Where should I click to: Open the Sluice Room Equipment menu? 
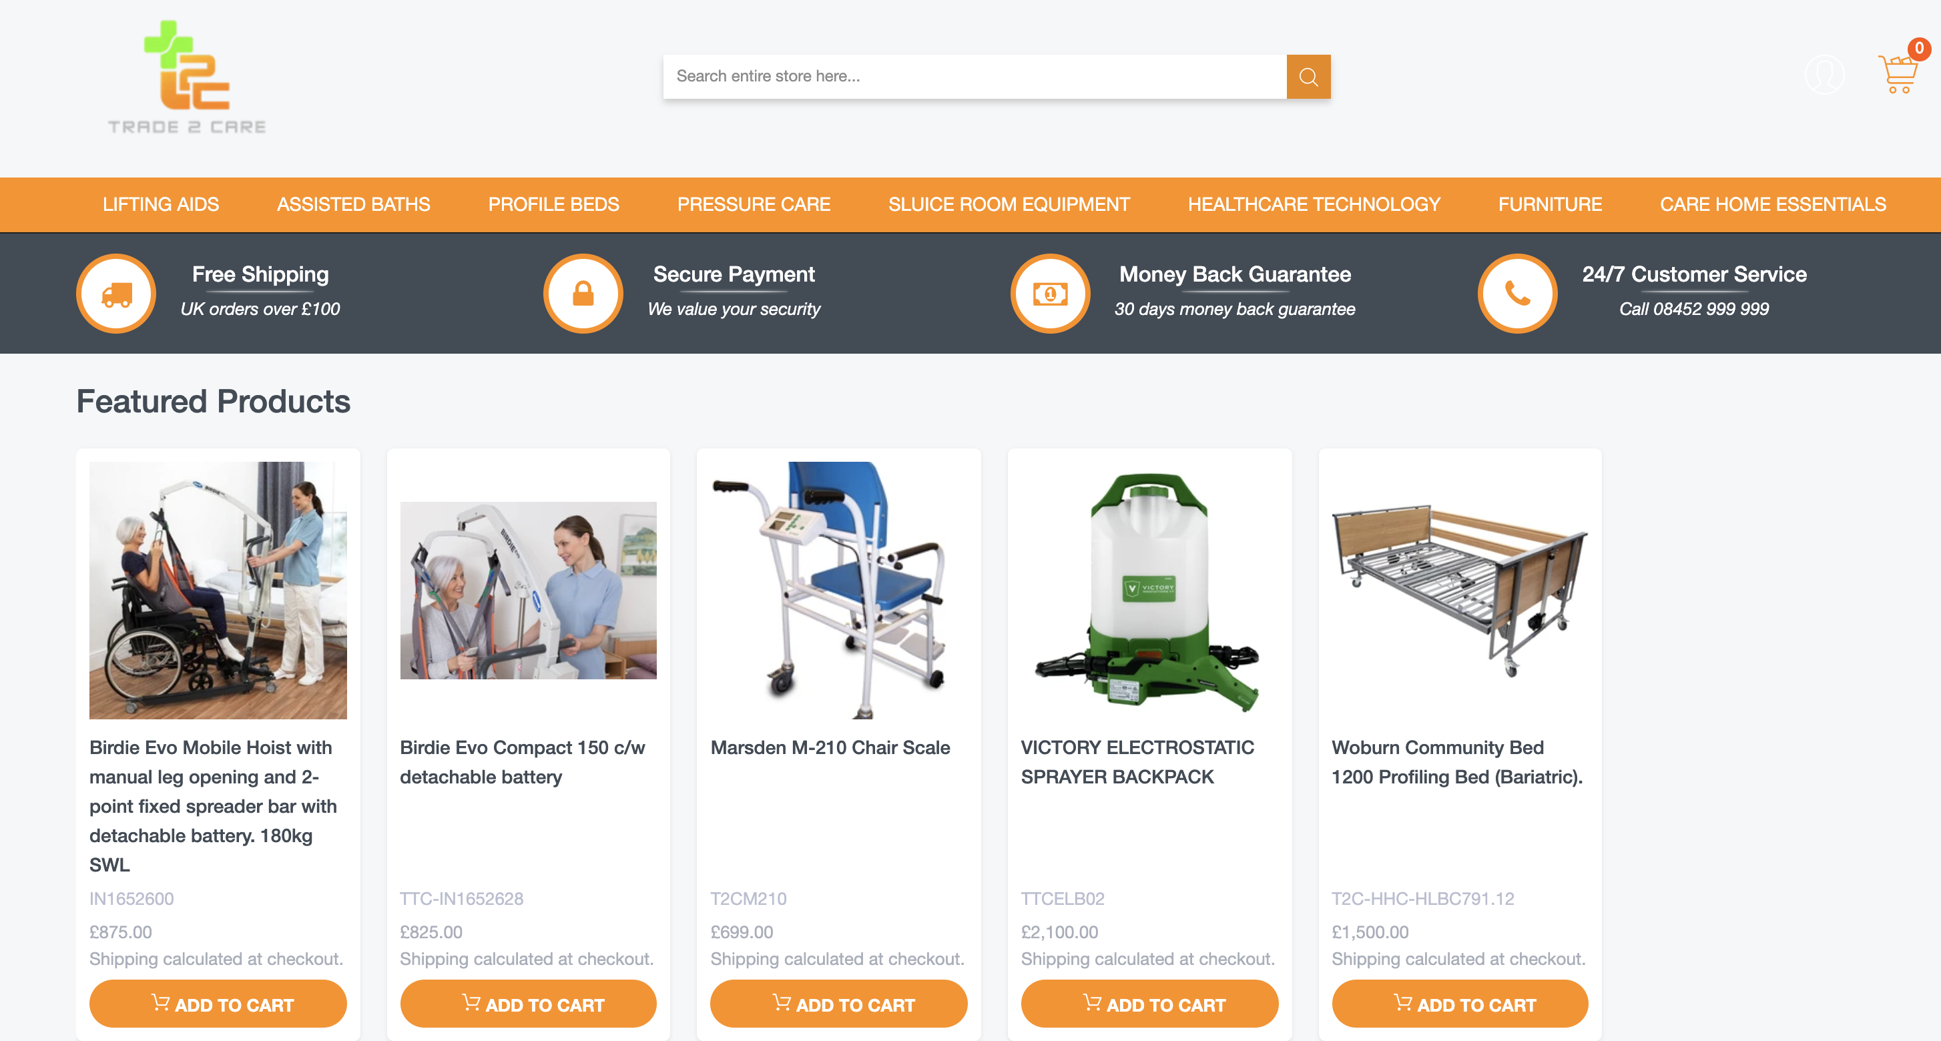[1009, 204]
